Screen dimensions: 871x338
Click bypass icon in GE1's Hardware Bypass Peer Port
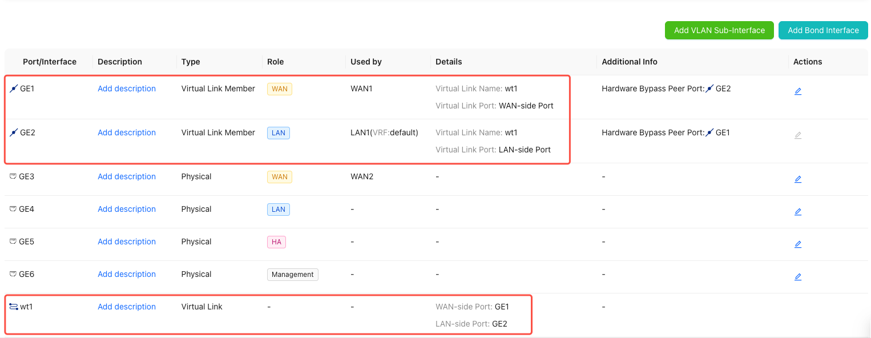tap(709, 88)
